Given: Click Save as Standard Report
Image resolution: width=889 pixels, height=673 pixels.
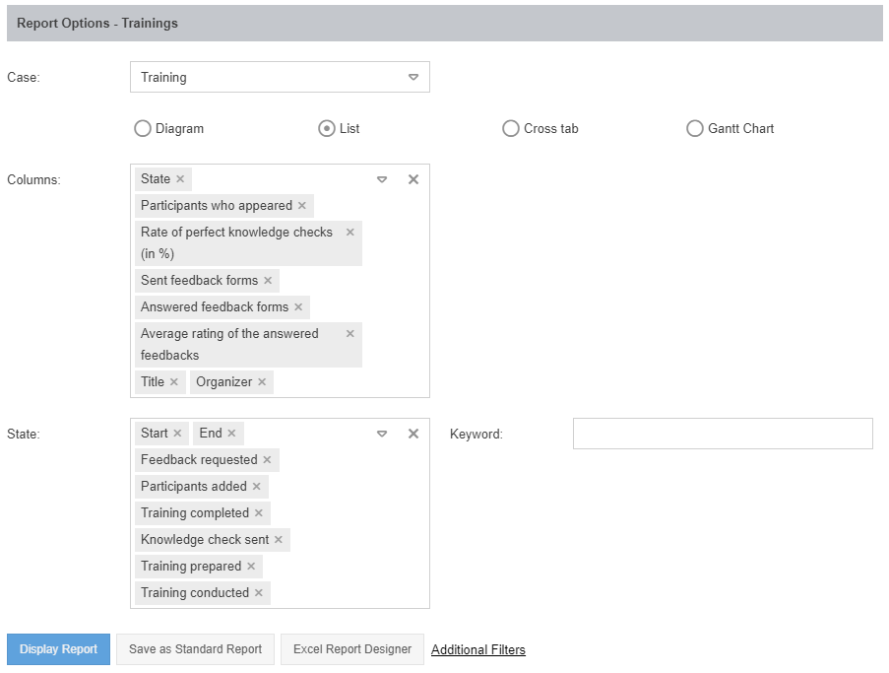Looking at the screenshot, I should coord(195,649).
